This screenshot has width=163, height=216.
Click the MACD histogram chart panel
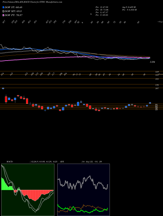tap(28, 190)
